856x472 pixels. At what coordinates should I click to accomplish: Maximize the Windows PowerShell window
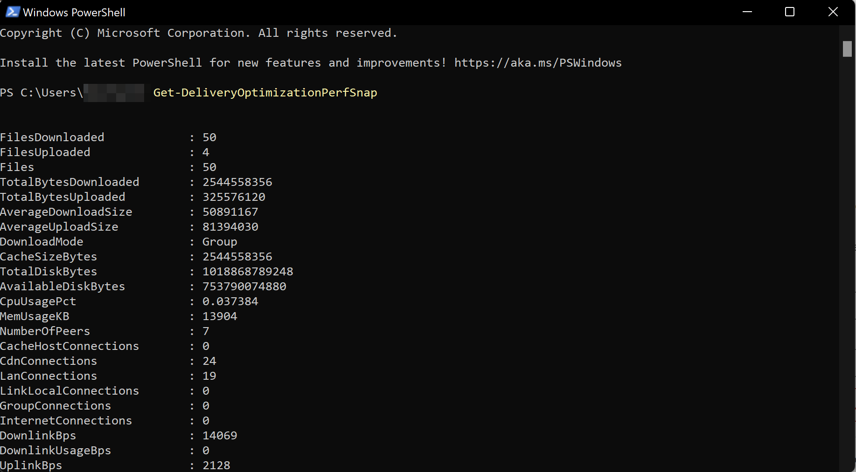click(790, 12)
